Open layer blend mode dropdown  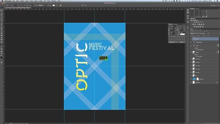click(196, 33)
